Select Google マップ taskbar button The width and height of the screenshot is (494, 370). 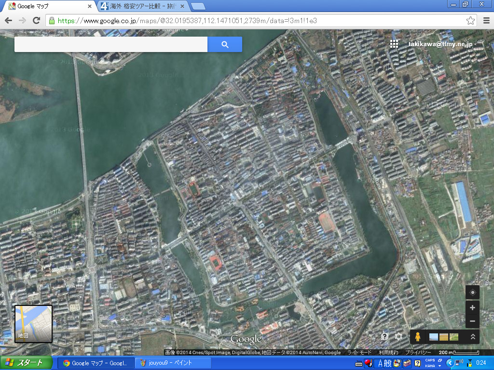[96, 363]
